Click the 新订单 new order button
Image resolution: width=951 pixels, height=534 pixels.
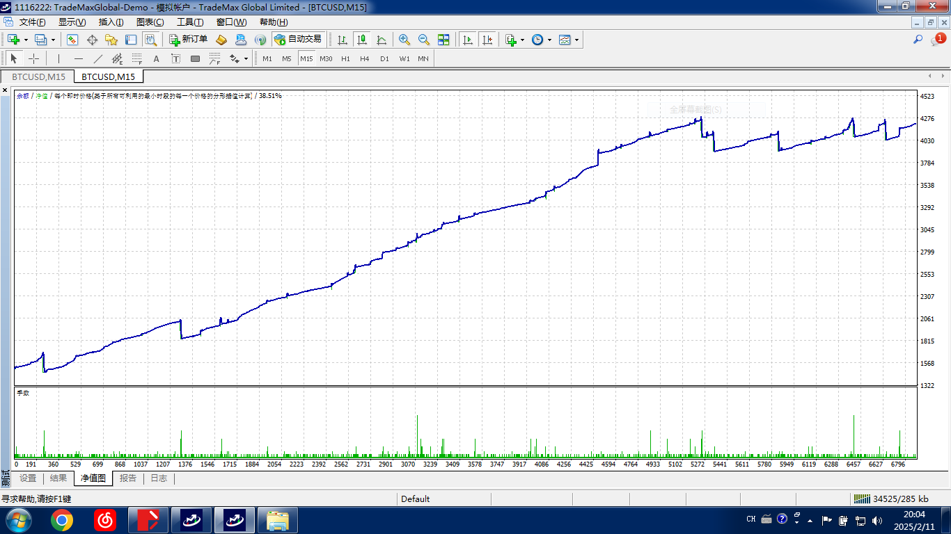coord(189,40)
